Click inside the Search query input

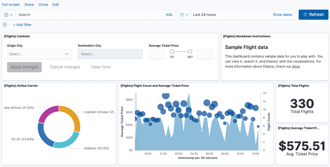(86, 14)
